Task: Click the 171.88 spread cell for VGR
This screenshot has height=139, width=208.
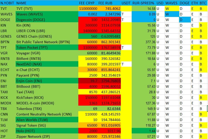Action: (x=144, y=53)
